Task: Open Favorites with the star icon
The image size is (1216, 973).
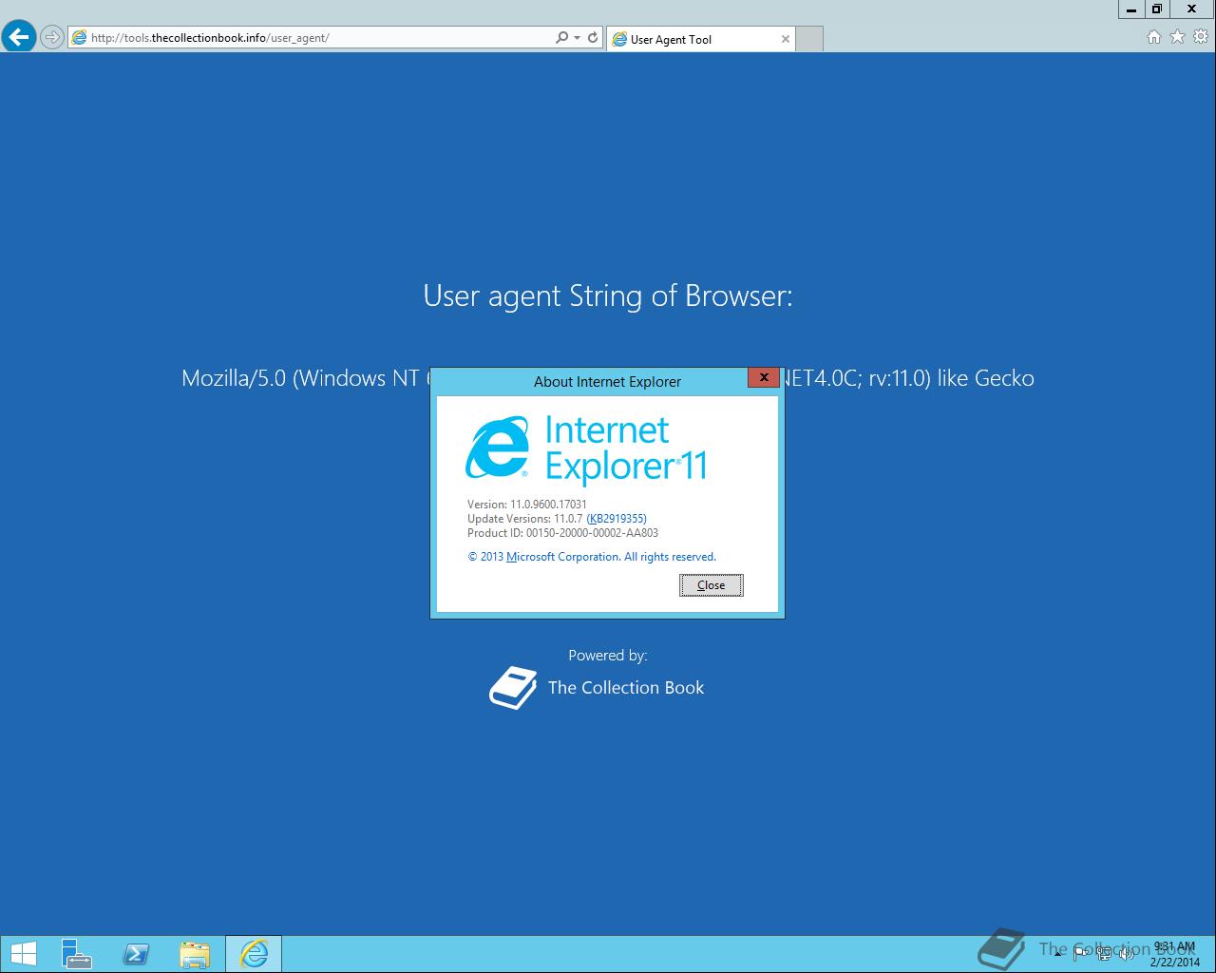Action: click(1177, 37)
